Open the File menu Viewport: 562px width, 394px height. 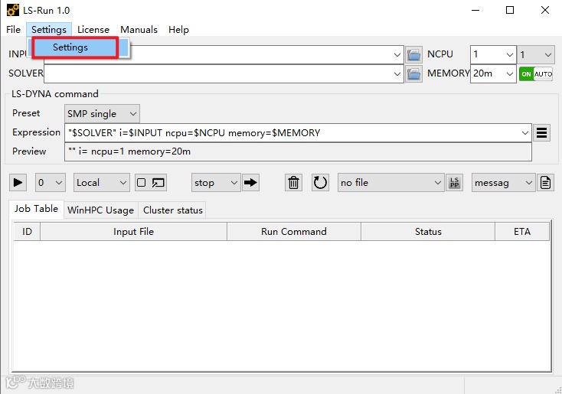(13, 30)
